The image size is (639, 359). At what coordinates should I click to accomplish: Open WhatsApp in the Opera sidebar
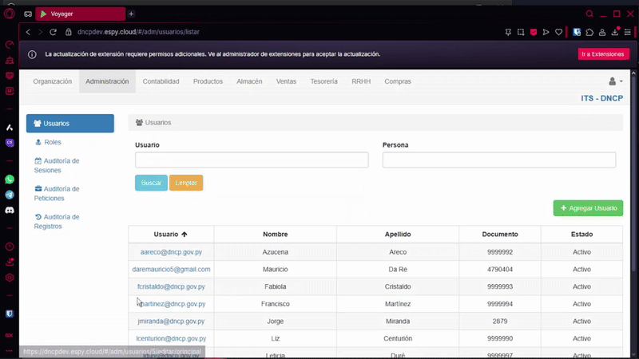[10, 179]
